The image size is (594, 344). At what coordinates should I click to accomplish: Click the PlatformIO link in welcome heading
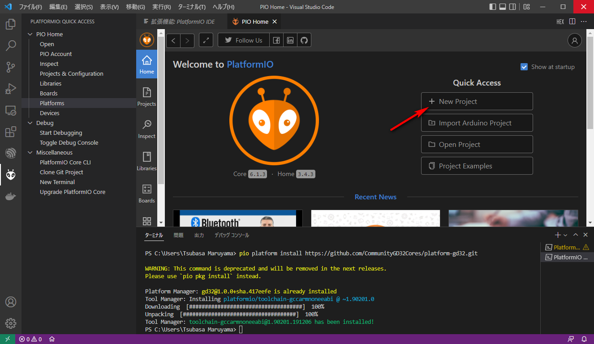pos(250,64)
